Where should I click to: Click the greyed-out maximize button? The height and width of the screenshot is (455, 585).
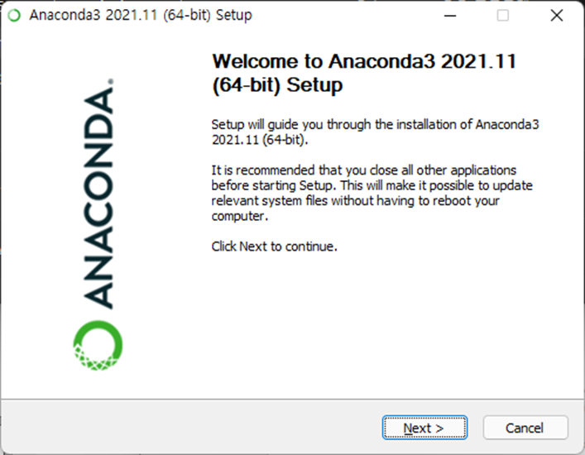point(502,15)
